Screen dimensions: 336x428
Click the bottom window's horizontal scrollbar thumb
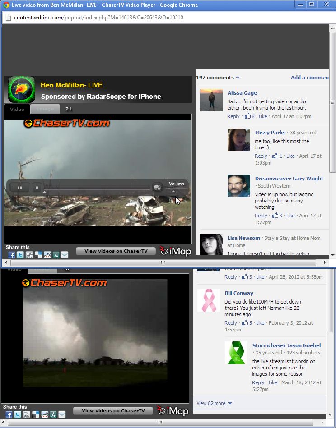[160, 422]
